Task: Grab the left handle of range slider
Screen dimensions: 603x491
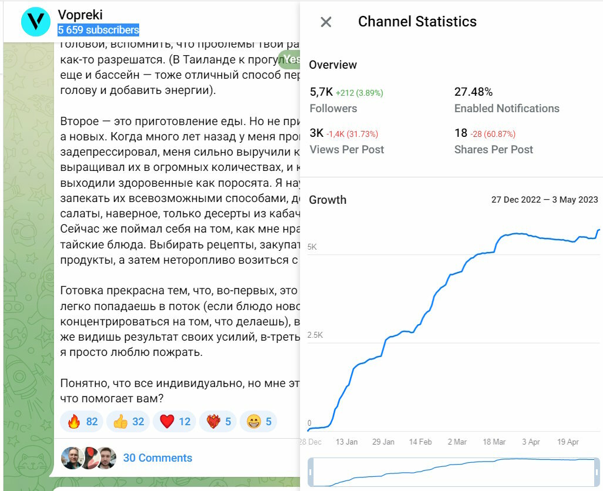Action: (311, 472)
